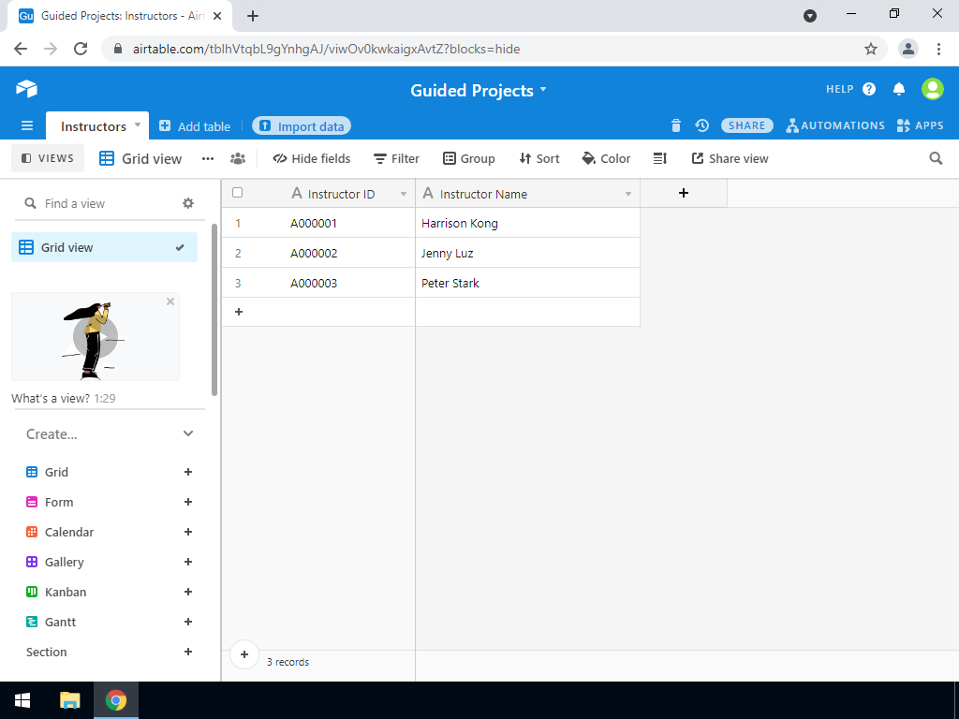Toggle the VIEWS sidebar button
The height and width of the screenshot is (719, 959).
point(48,158)
